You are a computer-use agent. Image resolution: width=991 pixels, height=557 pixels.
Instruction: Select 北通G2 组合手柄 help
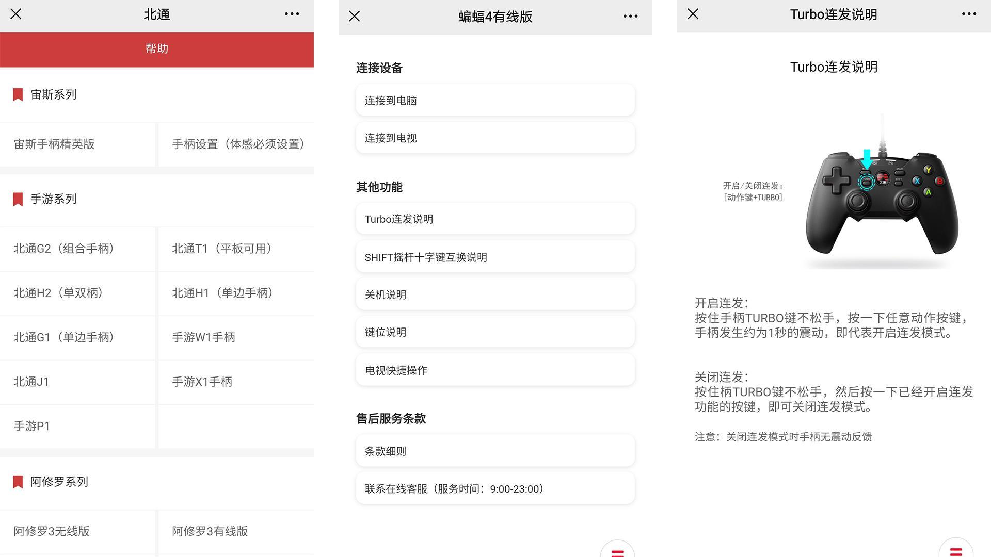click(77, 249)
